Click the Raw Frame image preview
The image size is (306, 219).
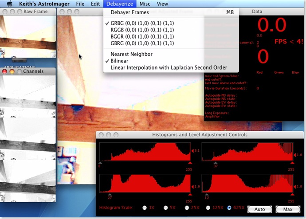tap(28, 36)
